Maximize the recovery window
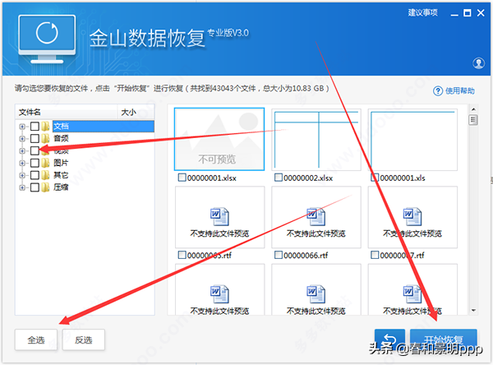Screen dimensions: 493x365 click(x=468, y=13)
